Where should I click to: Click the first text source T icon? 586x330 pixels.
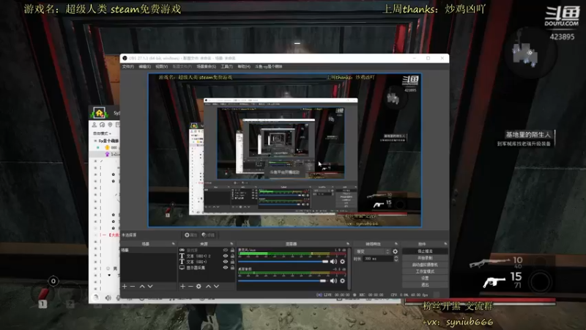click(182, 256)
